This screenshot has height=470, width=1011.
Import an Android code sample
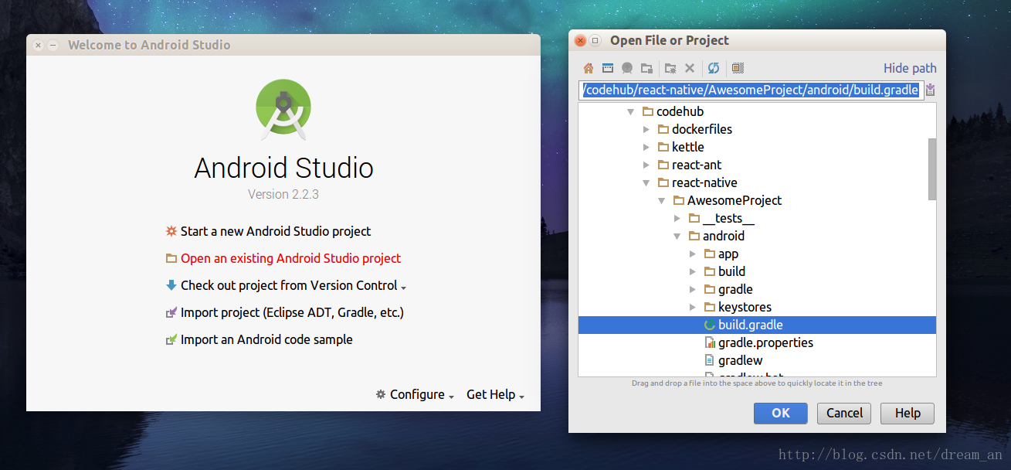266,339
